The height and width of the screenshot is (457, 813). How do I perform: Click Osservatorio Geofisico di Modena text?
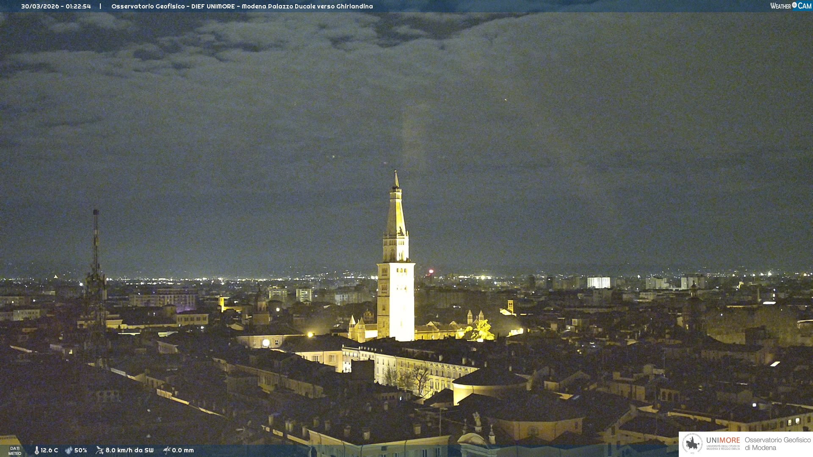pos(777,444)
